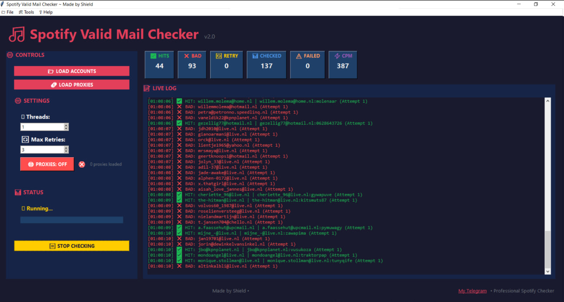This screenshot has height=302, width=564.
Task: Click the LOAD PROXIES button
Action: coord(72,85)
